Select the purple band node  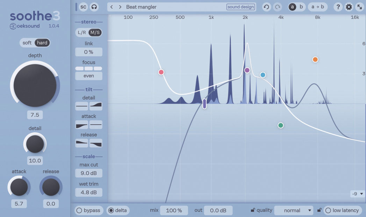pyautogui.click(x=247, y=70)
